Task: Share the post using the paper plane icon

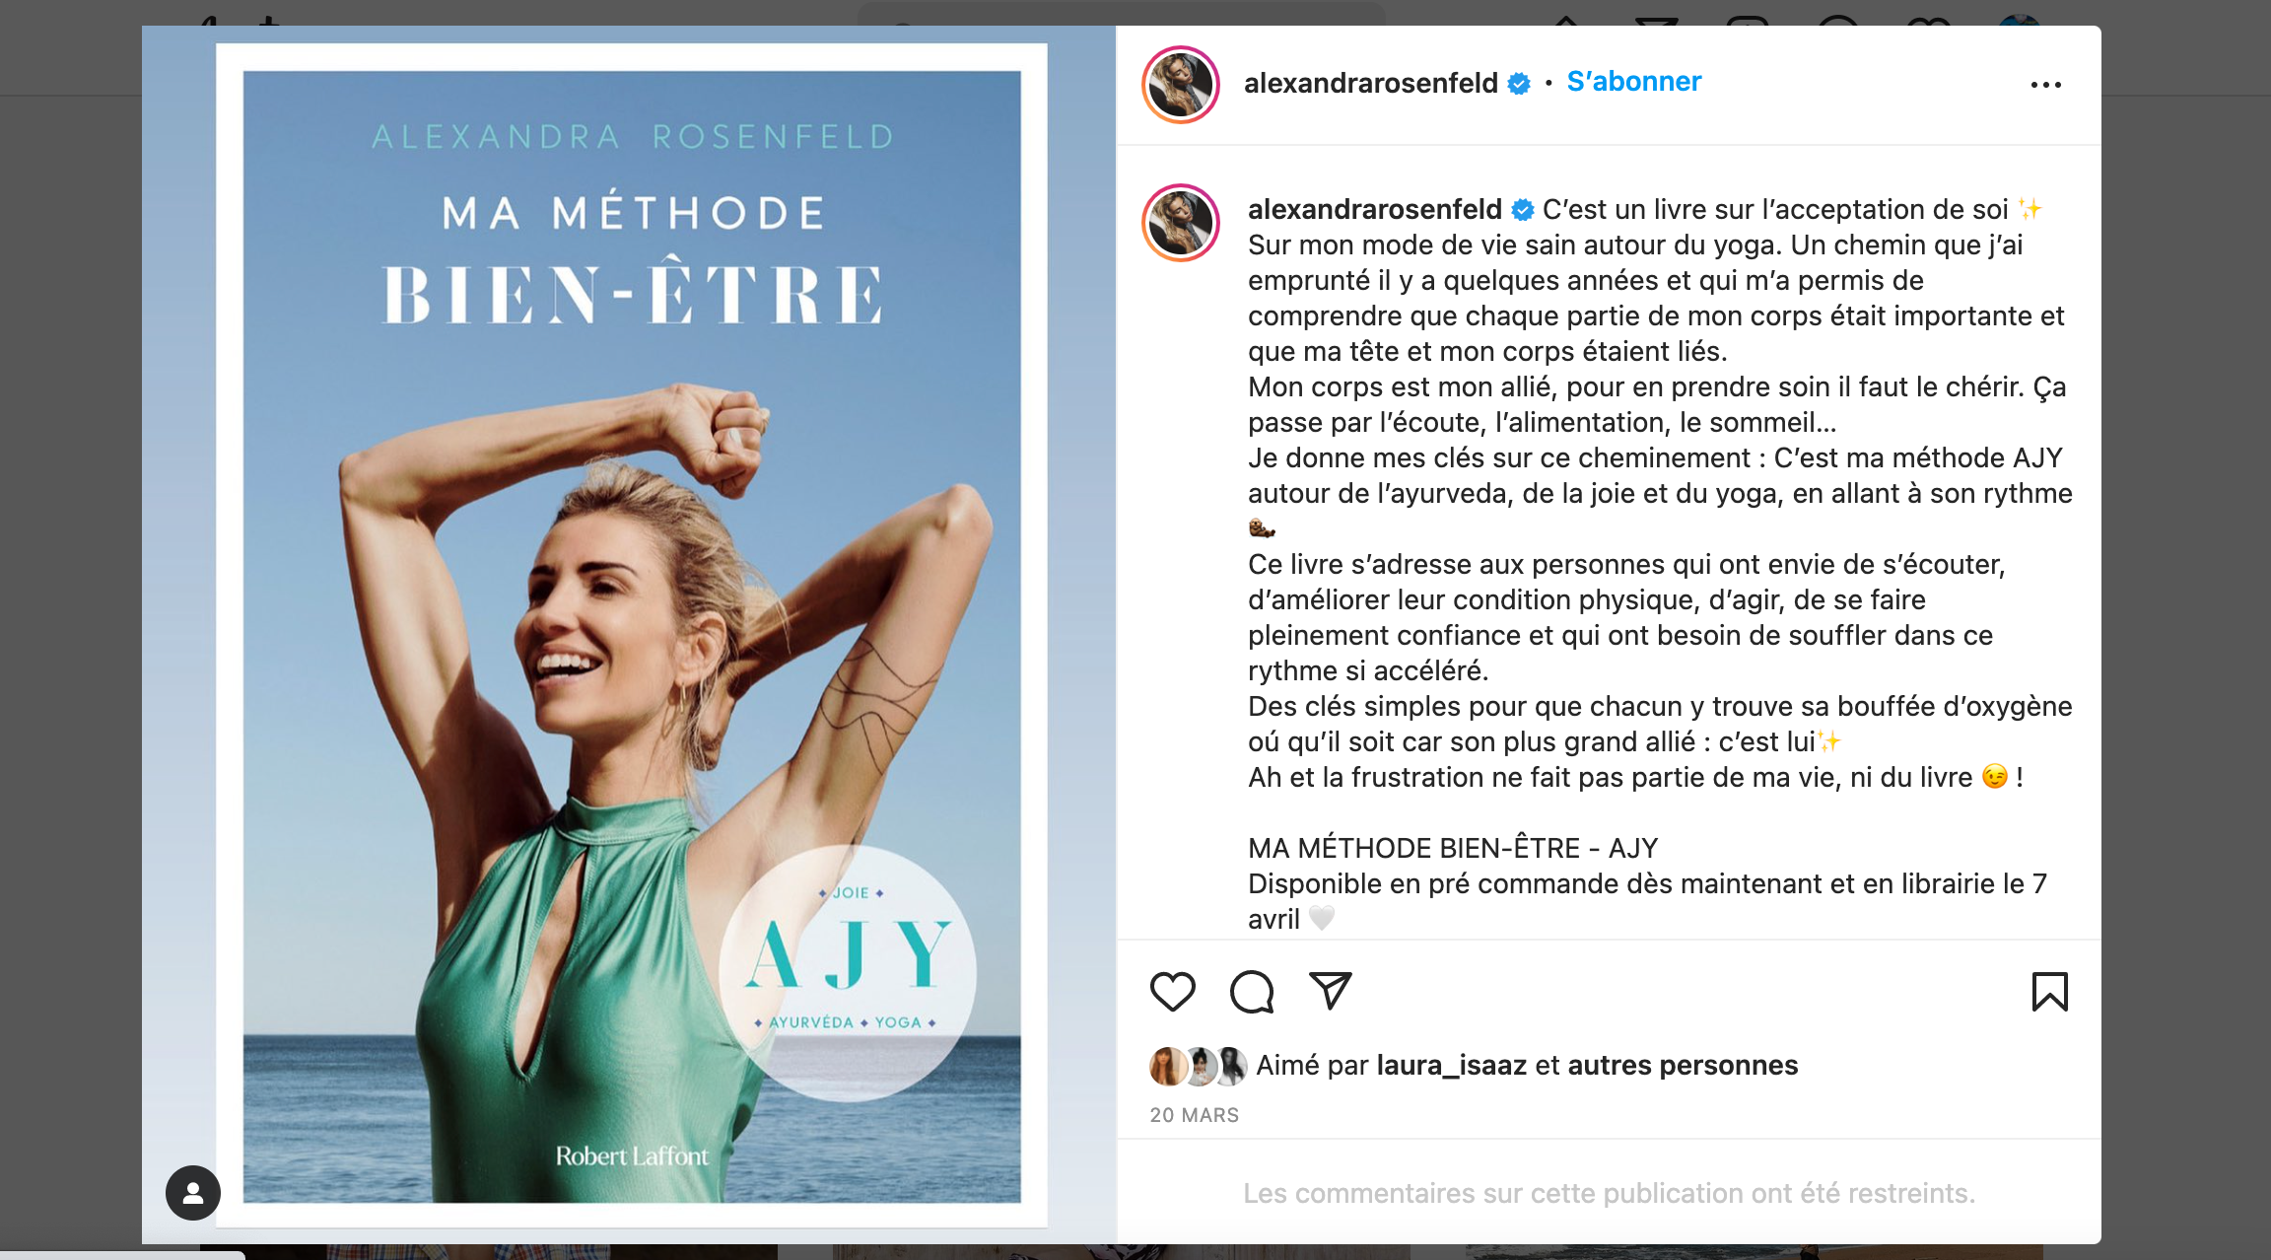Action: point(1330,991)
